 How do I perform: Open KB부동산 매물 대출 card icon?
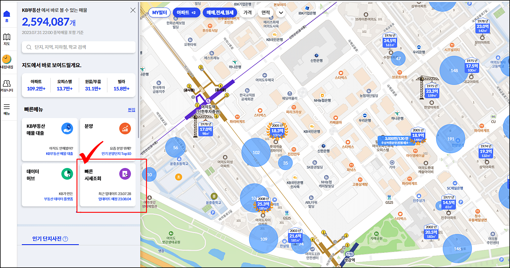coord(67,128)
